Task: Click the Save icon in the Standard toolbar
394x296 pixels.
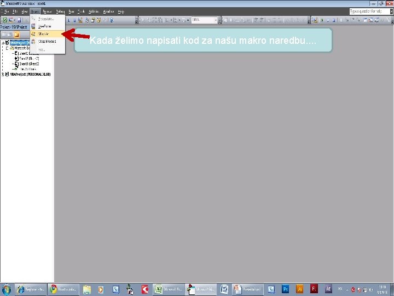Action: pos(19,20)
